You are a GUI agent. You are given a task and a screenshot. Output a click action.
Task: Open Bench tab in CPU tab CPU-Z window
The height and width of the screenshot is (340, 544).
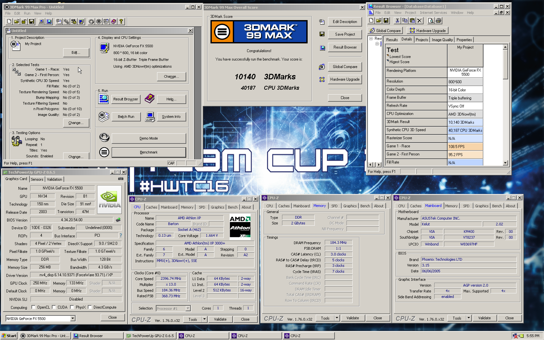(232, 207)
